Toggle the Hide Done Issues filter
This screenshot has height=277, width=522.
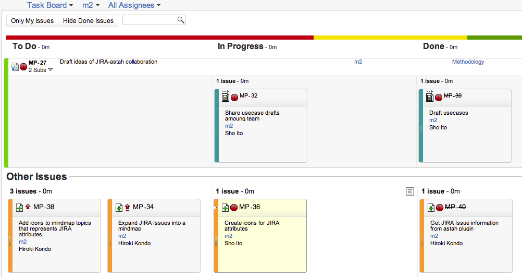(88, 21)
